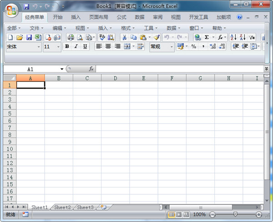Open number format dropdown 常规
This screenshot has width=273, height=222.
pyautogui.click(x=172, y=47)
